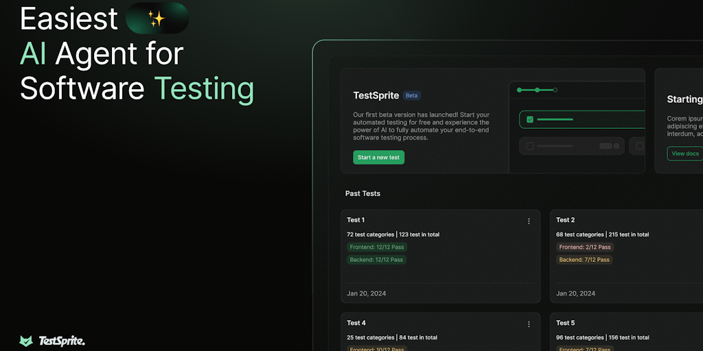
Task: Click the View docs button
Action: point(684,154)
